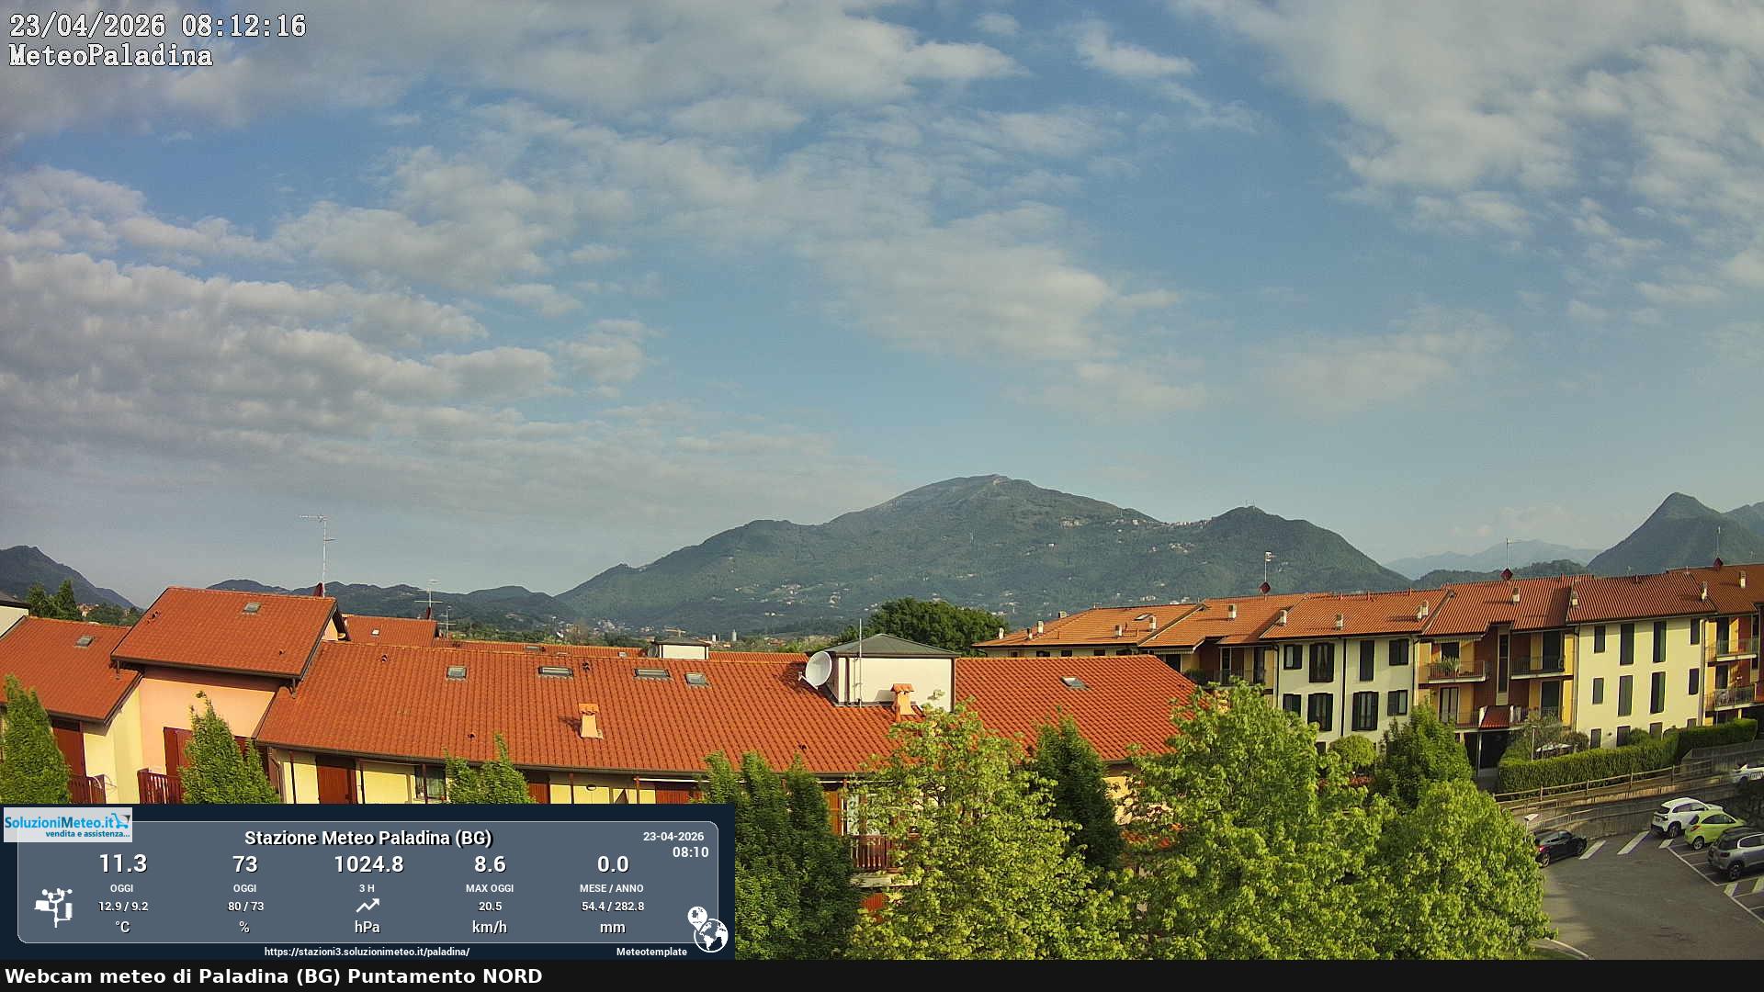
Task: Toggle the humidity value 73
Action: pos(245,864)
